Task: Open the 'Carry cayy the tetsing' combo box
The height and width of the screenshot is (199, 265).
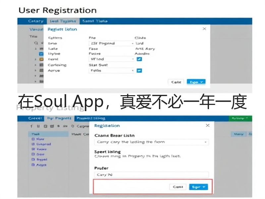Action: (x=152, y=142)
